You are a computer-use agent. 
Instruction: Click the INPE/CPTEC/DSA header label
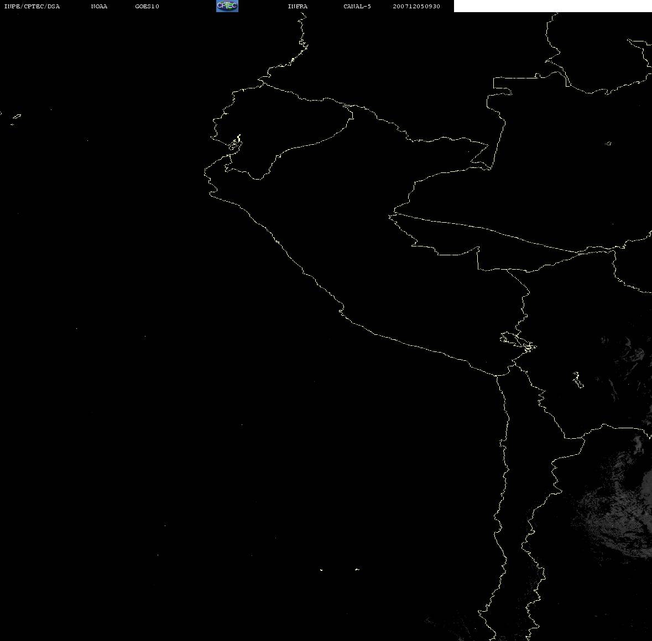pyautogui.click(x=32, y=7)
